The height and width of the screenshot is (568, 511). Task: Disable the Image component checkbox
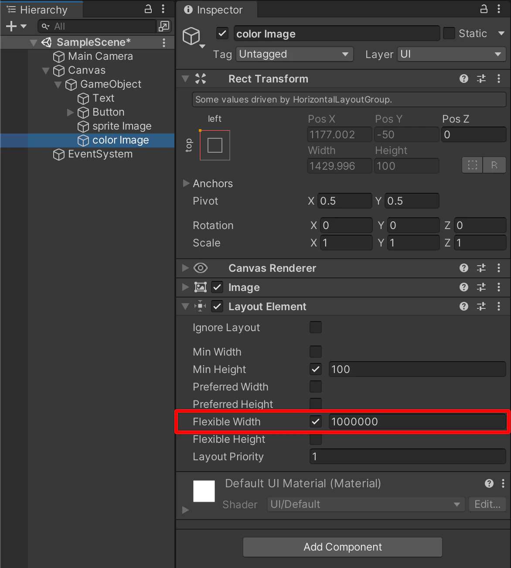(x=217, y=287)
